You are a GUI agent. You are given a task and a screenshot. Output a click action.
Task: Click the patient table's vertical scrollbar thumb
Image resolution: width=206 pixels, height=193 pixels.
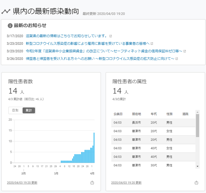(x=197, y=125)
